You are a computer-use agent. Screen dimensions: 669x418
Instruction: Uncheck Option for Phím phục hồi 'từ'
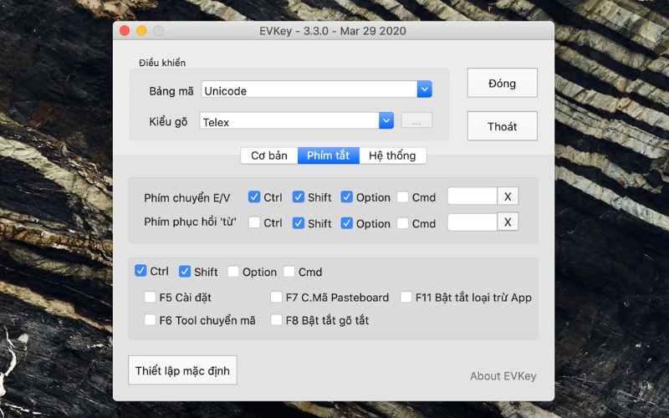point(347,222)
